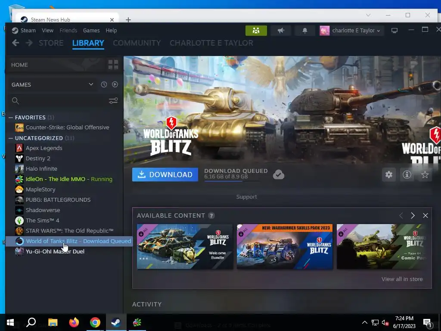Show next available content
This screenshot has width=441, height=331.
click(413, 215)
